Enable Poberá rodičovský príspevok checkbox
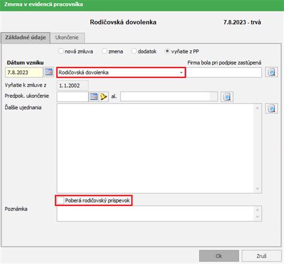The image size is (284, 264). (60, 201)
